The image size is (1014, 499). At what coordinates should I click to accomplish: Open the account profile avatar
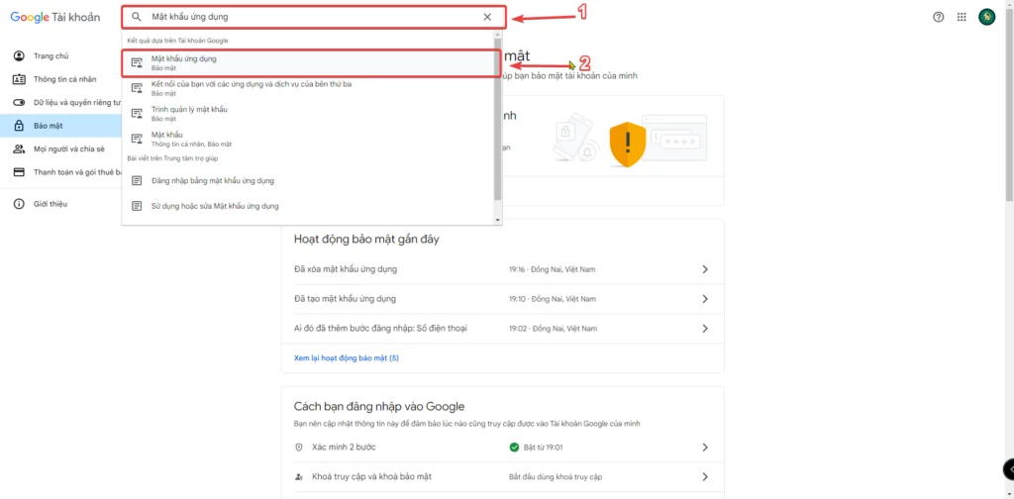(986, 17)
